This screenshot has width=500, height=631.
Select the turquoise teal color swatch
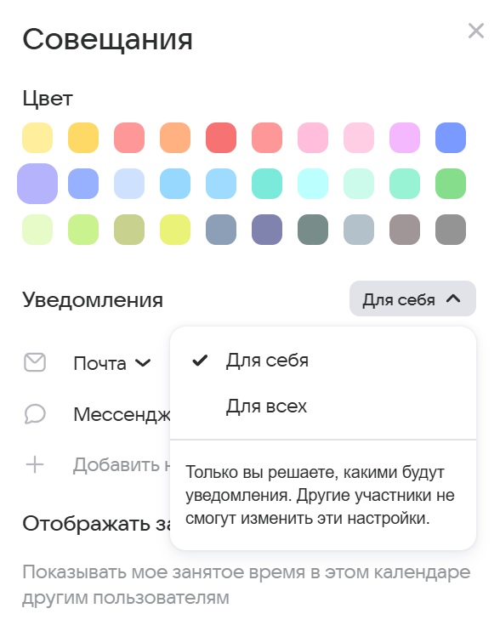coord(267,184)
